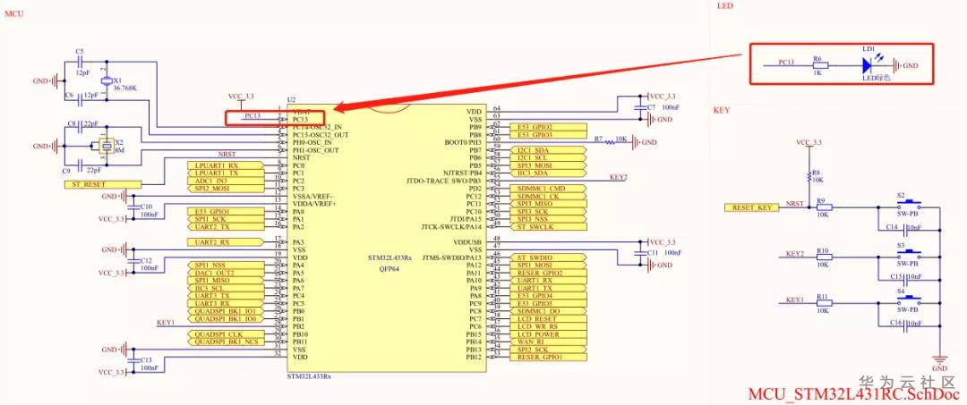Image resolution: width=967 pixels, height=405 pixels.
Task: Select push-button switch S4
Action: [x=909, y=299]
